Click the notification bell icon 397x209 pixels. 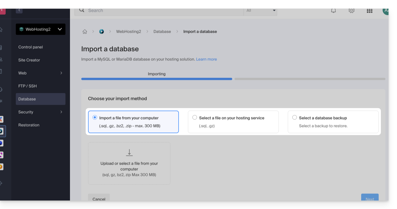point(333,10)
